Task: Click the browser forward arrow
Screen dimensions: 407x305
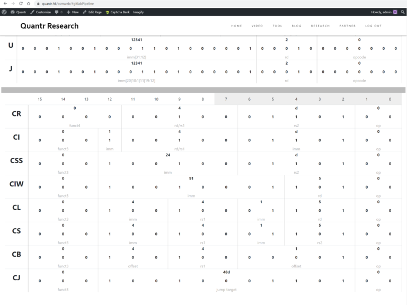Action: click(x=13, y=4)
